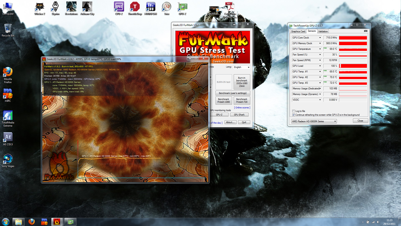Click the GPU-Z Close button
The image size is (401, 226).
pos(360,120)
